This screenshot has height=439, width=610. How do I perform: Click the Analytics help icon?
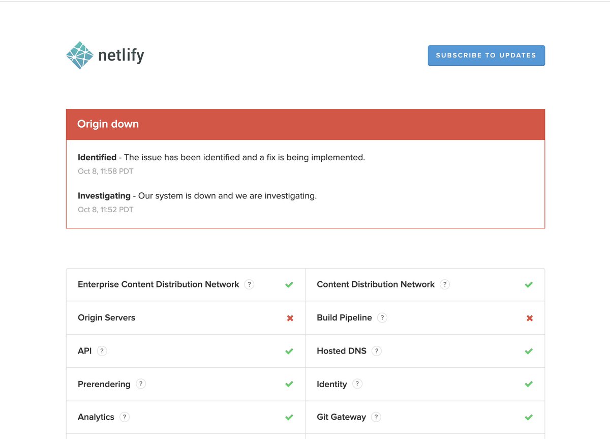tap(125, 417)
